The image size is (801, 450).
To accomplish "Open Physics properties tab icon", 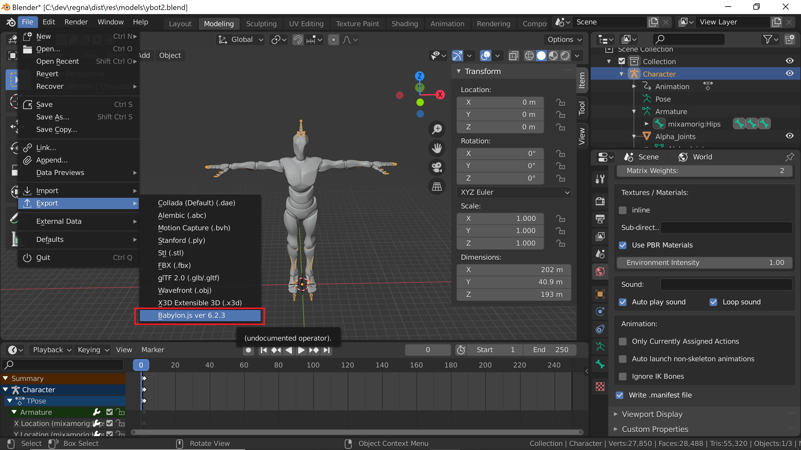I will pyautogui.click(x=600, y=311).
